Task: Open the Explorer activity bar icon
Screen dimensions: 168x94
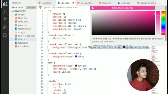Action: click(x=5, y=4)
